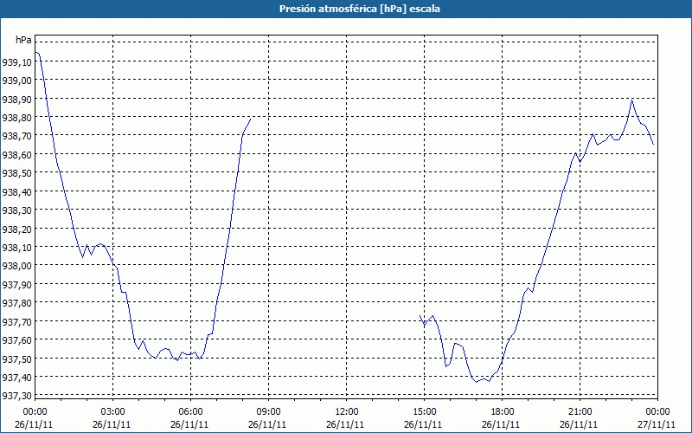The image size is (692, 433).
Task: Click the 26/11/11 date under 18:00
Action: pos(501,424)
